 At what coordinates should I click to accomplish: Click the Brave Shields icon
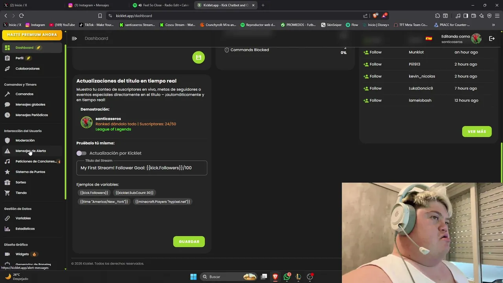(x=375, y=16)
